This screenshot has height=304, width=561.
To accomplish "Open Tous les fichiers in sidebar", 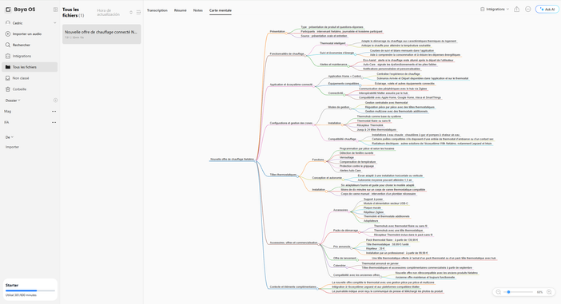I will coord(30,67).
